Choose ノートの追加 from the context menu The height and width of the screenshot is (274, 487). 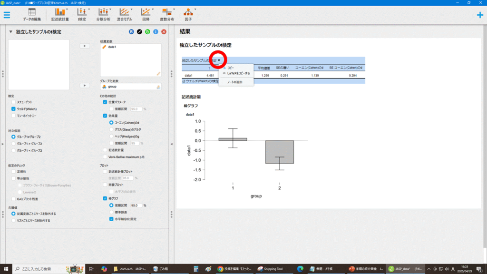pos(235,82)
